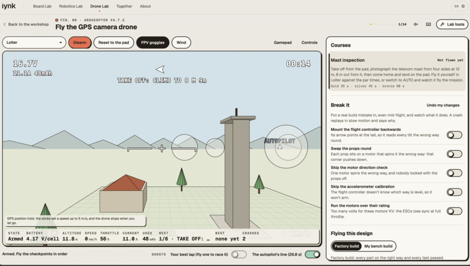Enable Skip the motor direction check
The image size is (470, 266).
point(454,173)
